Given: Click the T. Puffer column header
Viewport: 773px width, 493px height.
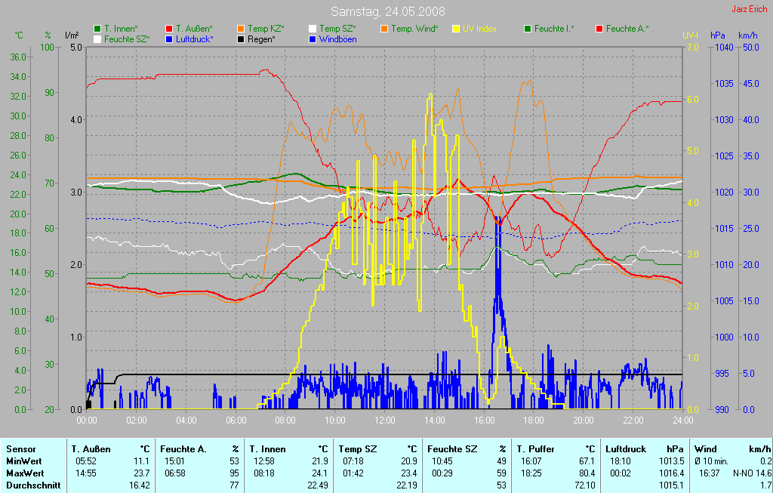Looking at the screenshot, I should 535,449.
